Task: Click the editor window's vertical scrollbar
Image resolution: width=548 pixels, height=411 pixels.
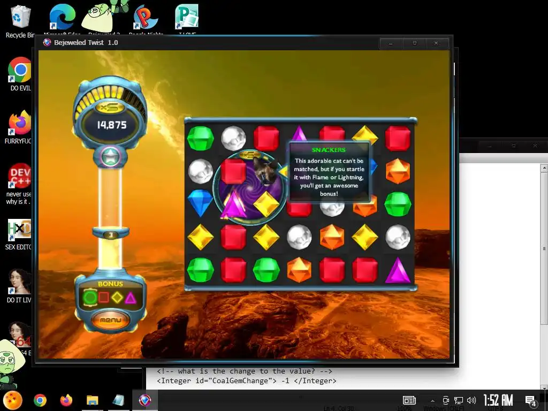Action: click(x=544, y=276)
